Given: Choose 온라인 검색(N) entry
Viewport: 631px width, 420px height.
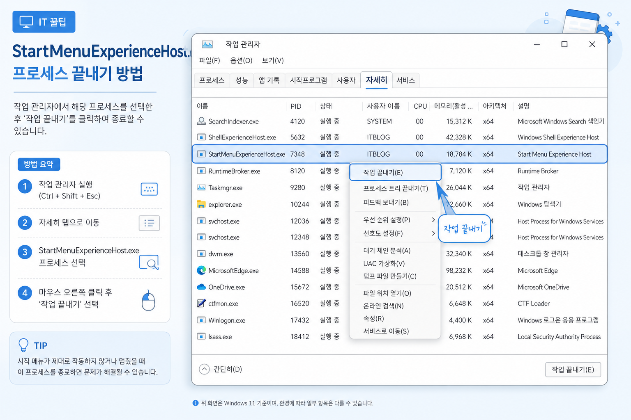Looking at the screenshot, I should tap(395, 306).
